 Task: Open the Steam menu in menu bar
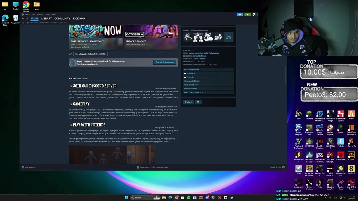tap(27, 15)
